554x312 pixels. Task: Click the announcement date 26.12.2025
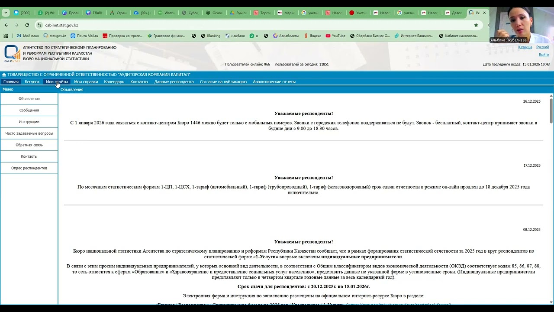tap(531, 101)
